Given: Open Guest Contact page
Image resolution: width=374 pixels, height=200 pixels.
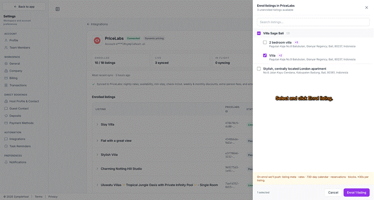Looking at the screenshot, I should (x=19, y=109).
